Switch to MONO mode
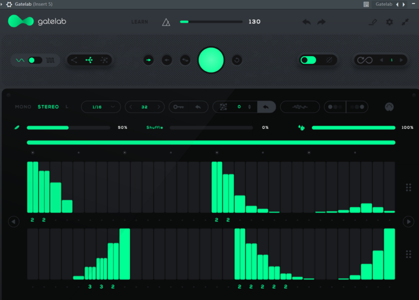 (x=23, y=107)
